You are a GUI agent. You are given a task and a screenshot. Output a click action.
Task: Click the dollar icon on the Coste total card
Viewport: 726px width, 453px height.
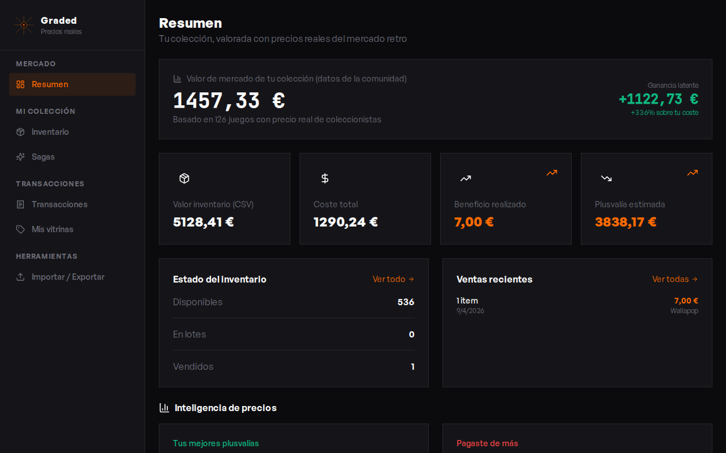tap(324, 177)
